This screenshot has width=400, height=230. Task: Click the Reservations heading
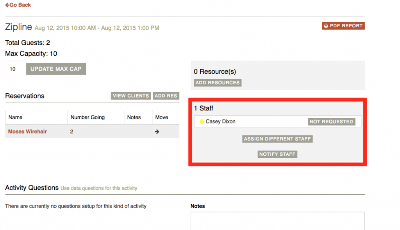[x=25, y=96]
